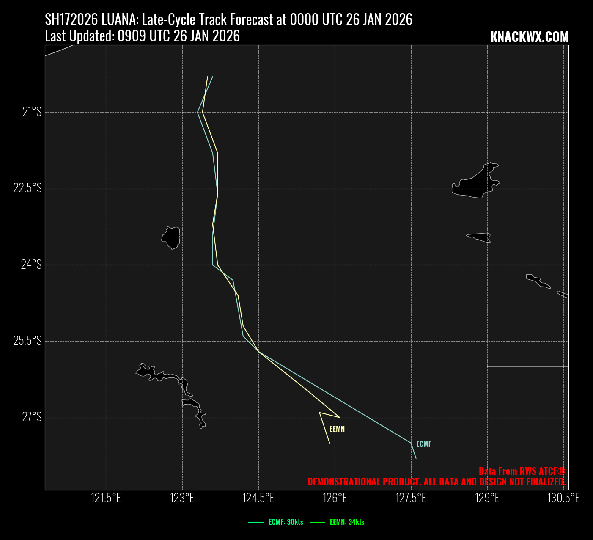Click the 27°S latitude axis label
This screenshot has width=593, height=540.
coord(32,417)
